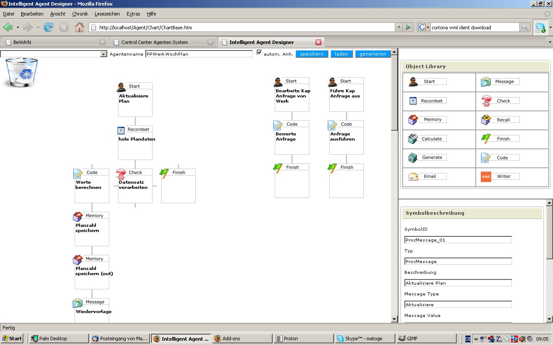Click the Recordset icon in Object Library
This screenshot has height=345, width=553.
pos(413,101)
